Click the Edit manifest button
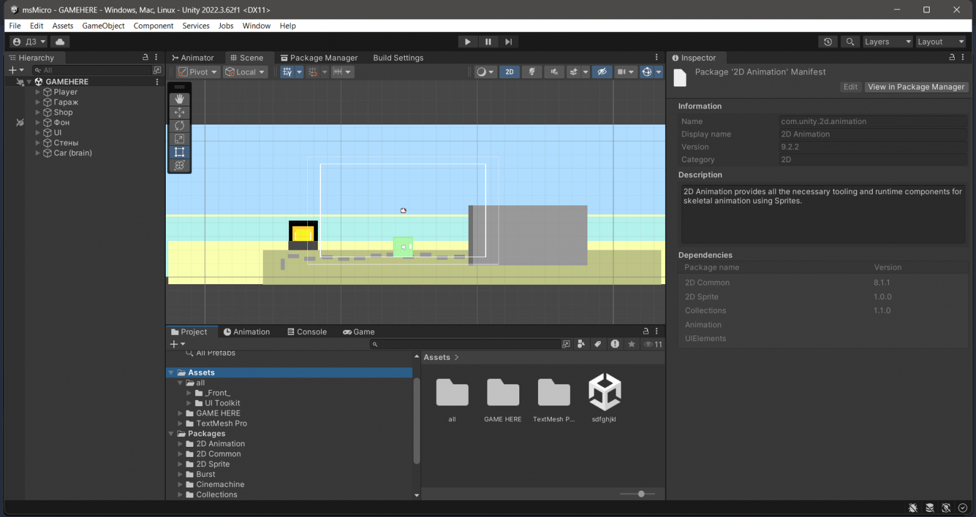976x517 pixels. coord(850,87)
